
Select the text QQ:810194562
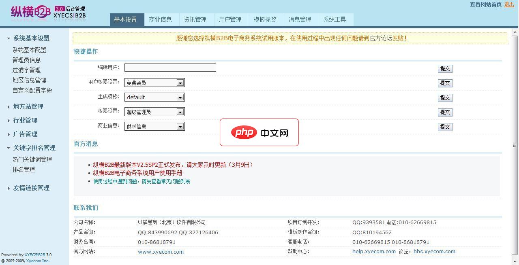coord(372,232)
